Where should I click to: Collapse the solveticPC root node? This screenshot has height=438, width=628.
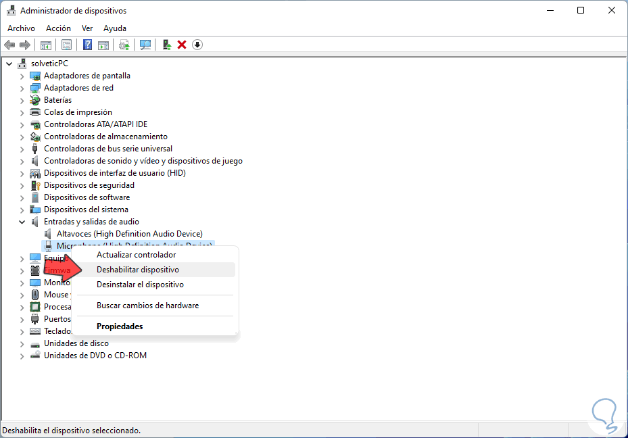(9, 64)
